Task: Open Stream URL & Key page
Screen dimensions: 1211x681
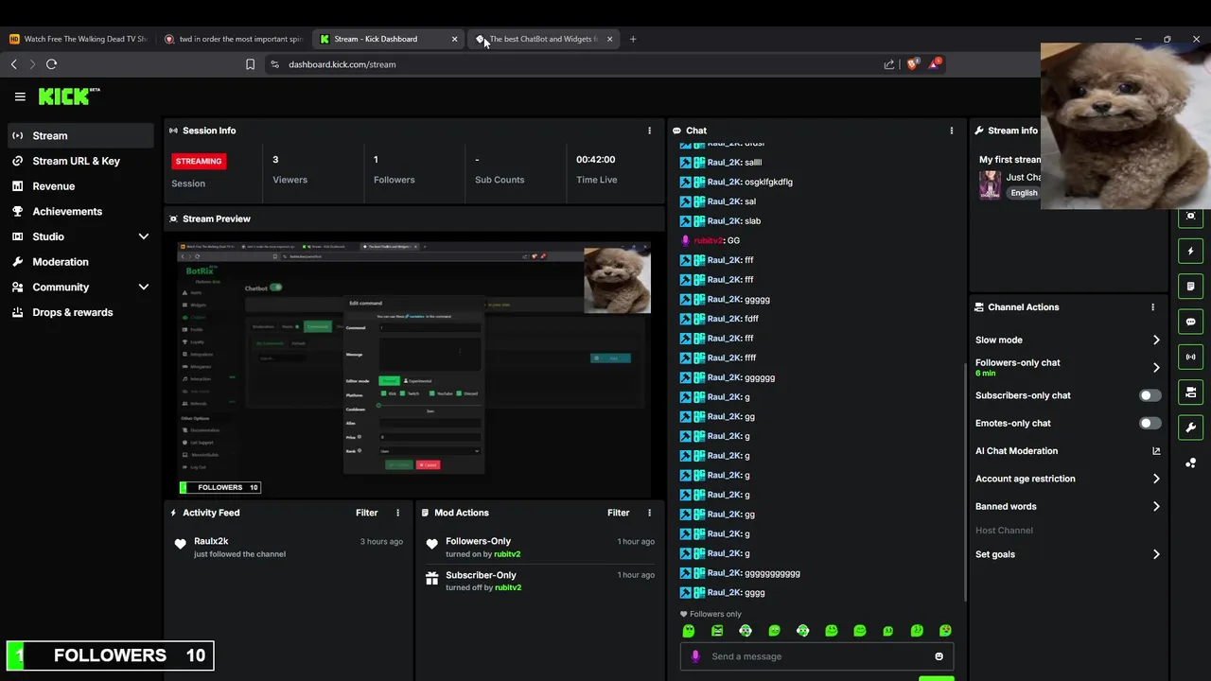Action: pos(80,161)
